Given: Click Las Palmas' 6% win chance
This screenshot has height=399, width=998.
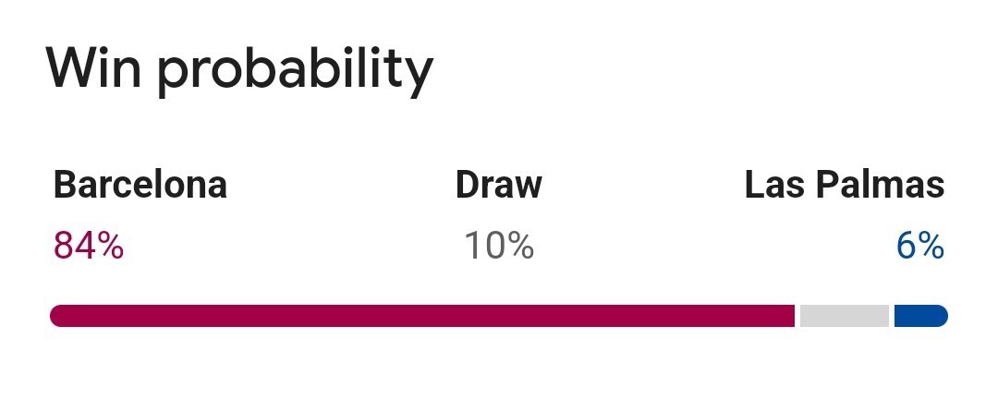Looking at the screenshot, I should click(x=920, y=246).
